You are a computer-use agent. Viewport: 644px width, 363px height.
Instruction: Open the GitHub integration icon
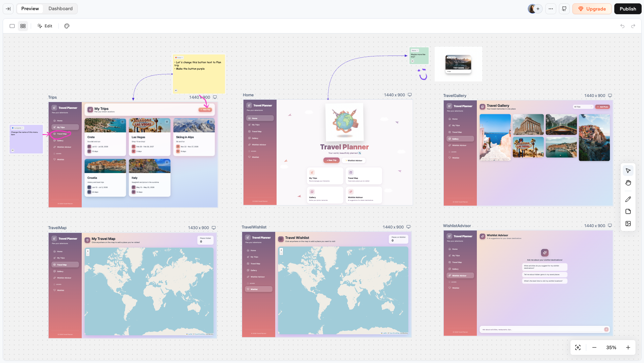click(x=564, y=9)
